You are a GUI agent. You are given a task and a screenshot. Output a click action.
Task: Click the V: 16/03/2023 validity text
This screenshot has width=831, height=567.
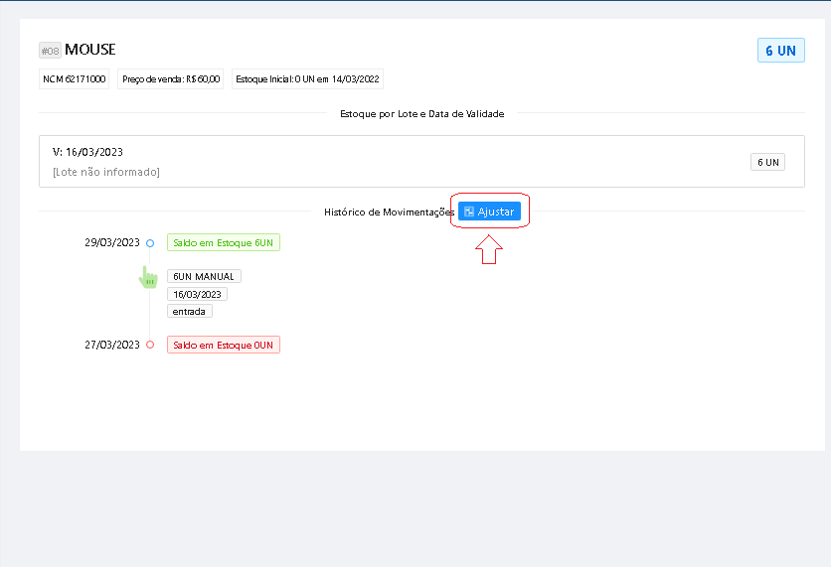pos(87,152)
